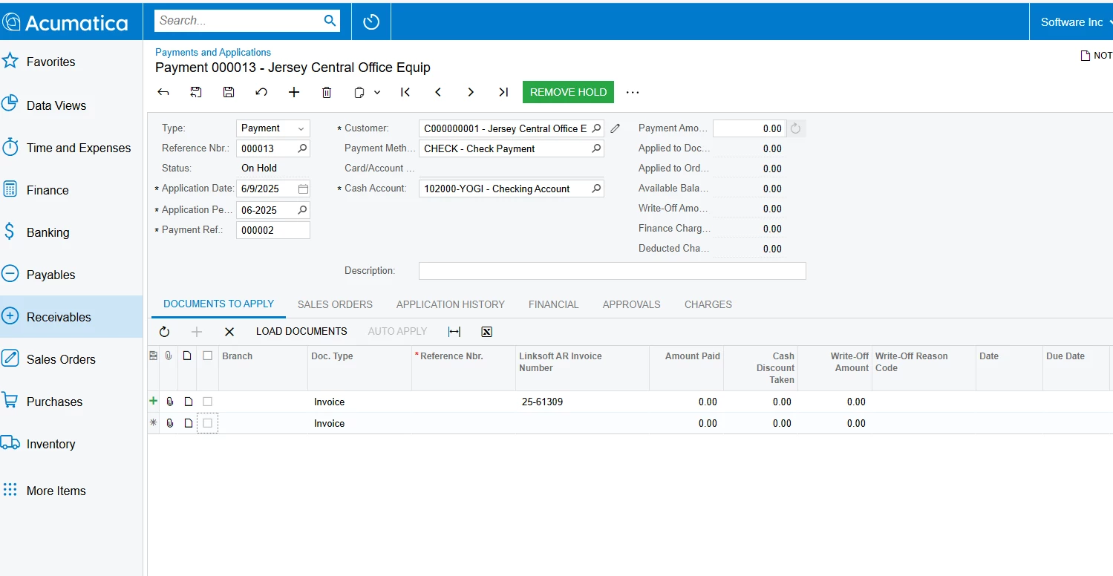
Task: Add a new record with plus icon
Action: tap(294, 92)
